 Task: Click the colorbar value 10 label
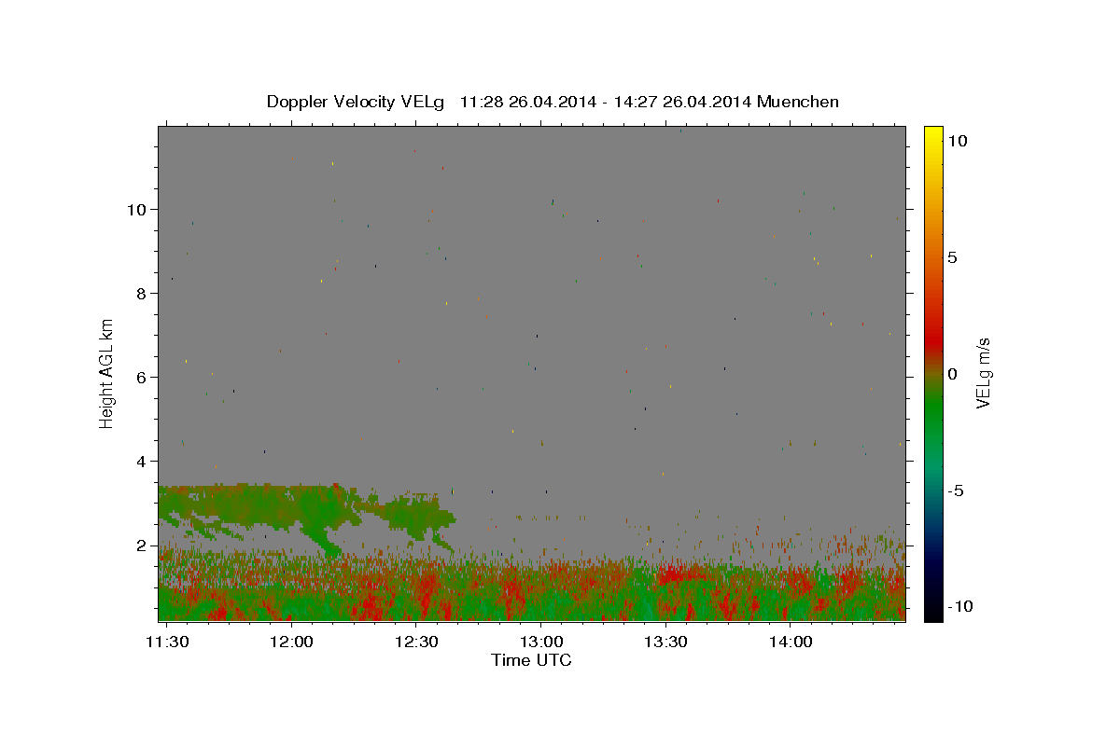[x=958, y=141]
